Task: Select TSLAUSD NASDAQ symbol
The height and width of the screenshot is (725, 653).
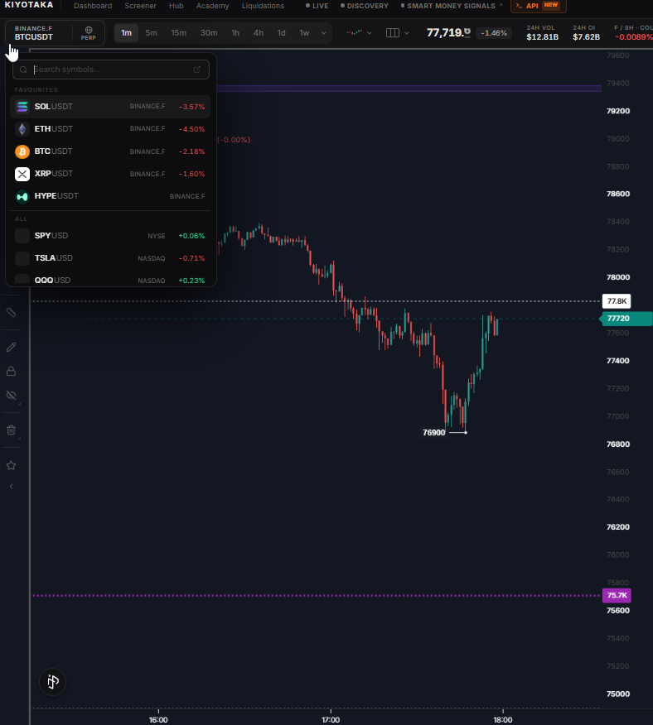Action: coord(110,258)
